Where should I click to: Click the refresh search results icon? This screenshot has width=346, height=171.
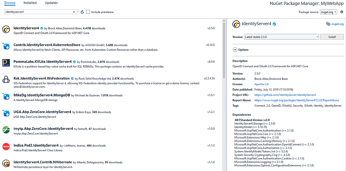pos(82,12)
